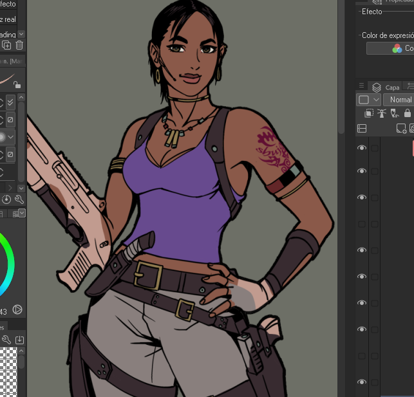This screenshot has width=414, height=397.
Task: Duplicate the selected sub tool
Action: 6,45
